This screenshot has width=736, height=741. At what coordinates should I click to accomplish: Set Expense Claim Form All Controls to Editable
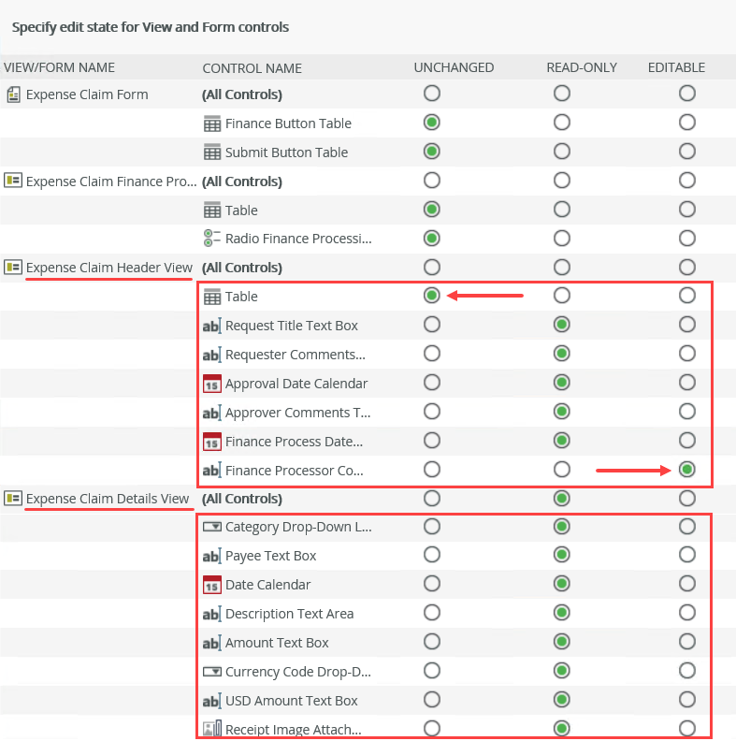pos(687,94)
